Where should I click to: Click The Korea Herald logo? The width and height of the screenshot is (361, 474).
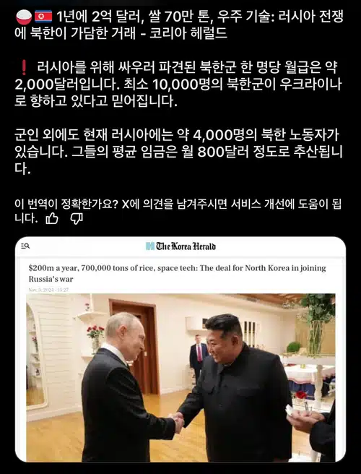point(180,246)
